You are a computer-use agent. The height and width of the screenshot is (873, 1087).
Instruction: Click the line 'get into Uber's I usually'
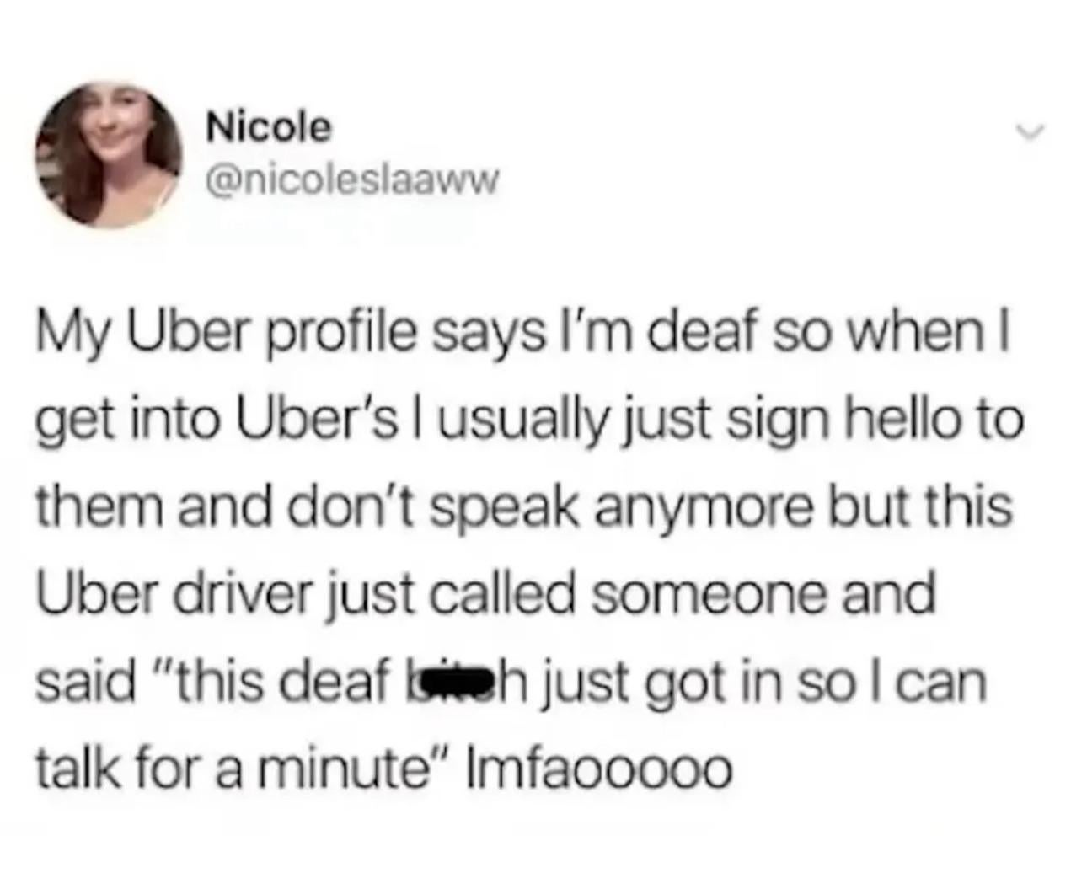(x=529, y=420)
